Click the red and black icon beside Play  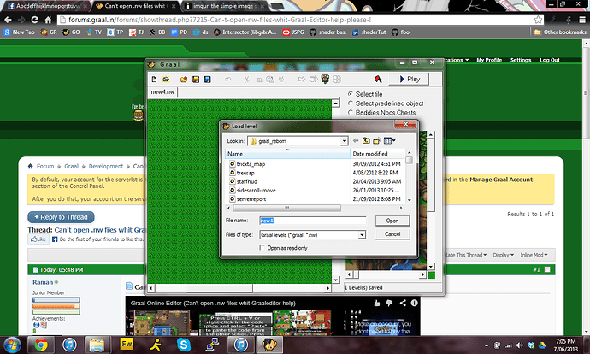click(x=378, y=79)
